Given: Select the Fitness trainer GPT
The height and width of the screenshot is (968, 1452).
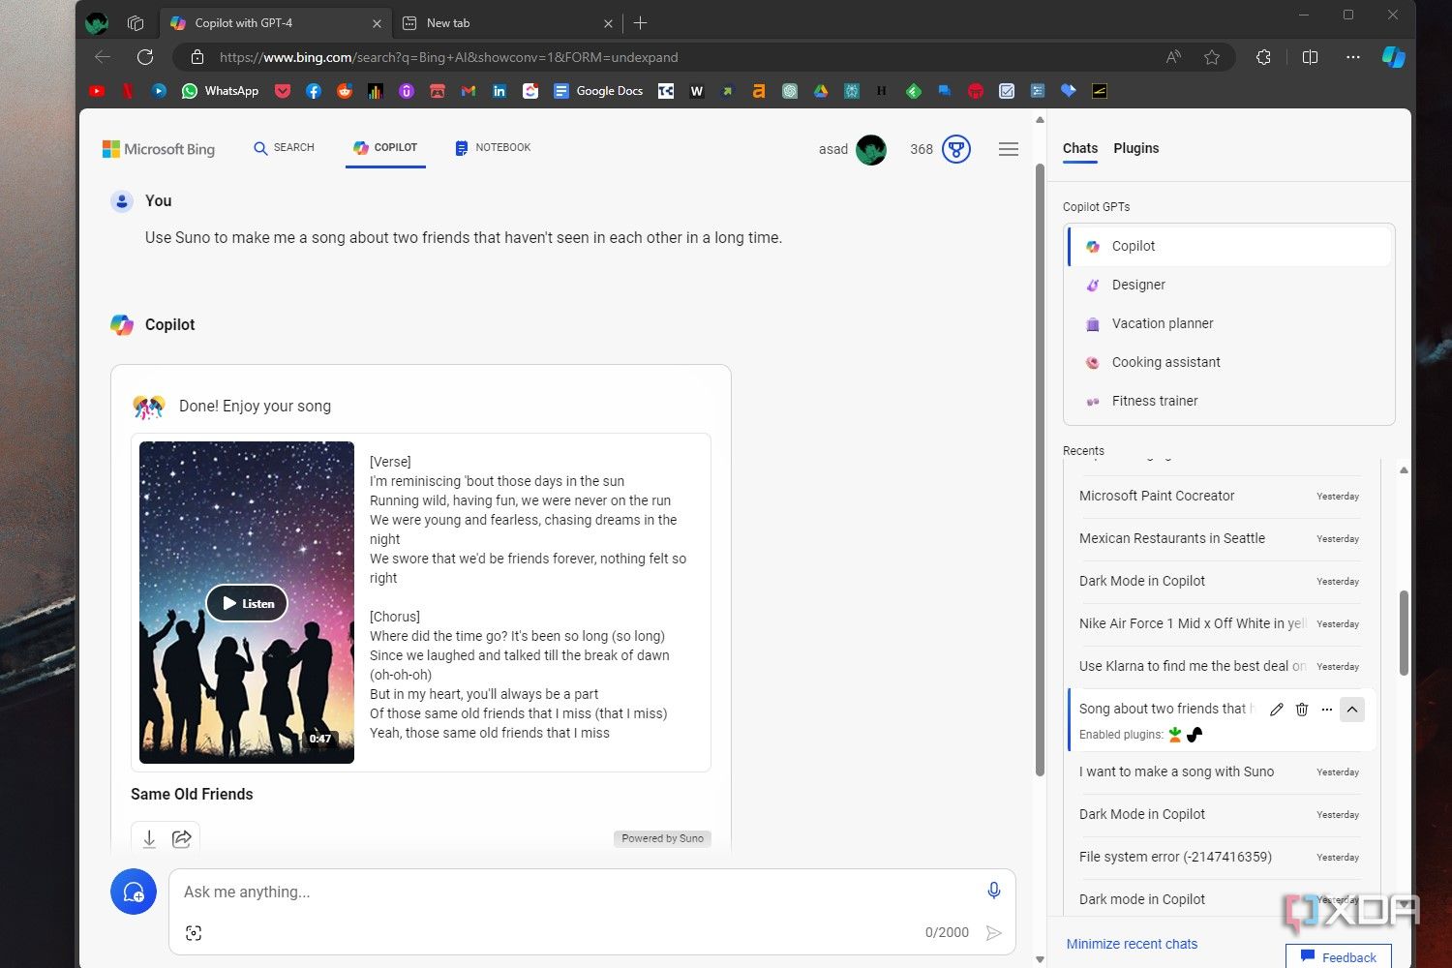Looking at the screenshot, I should click(1229, 401).
